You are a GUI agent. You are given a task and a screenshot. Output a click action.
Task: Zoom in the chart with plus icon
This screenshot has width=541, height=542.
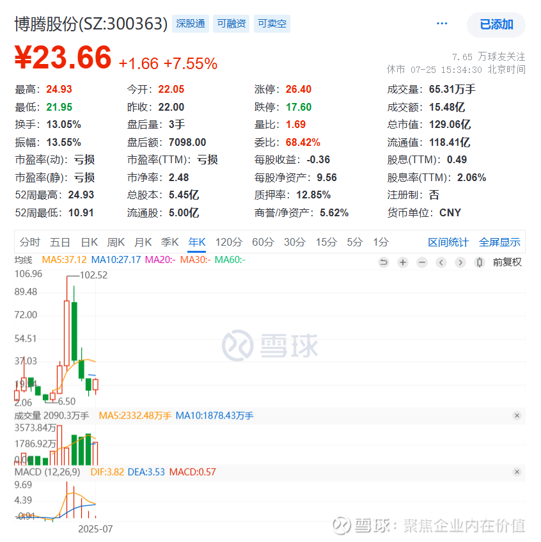click(x=402, y=262)
